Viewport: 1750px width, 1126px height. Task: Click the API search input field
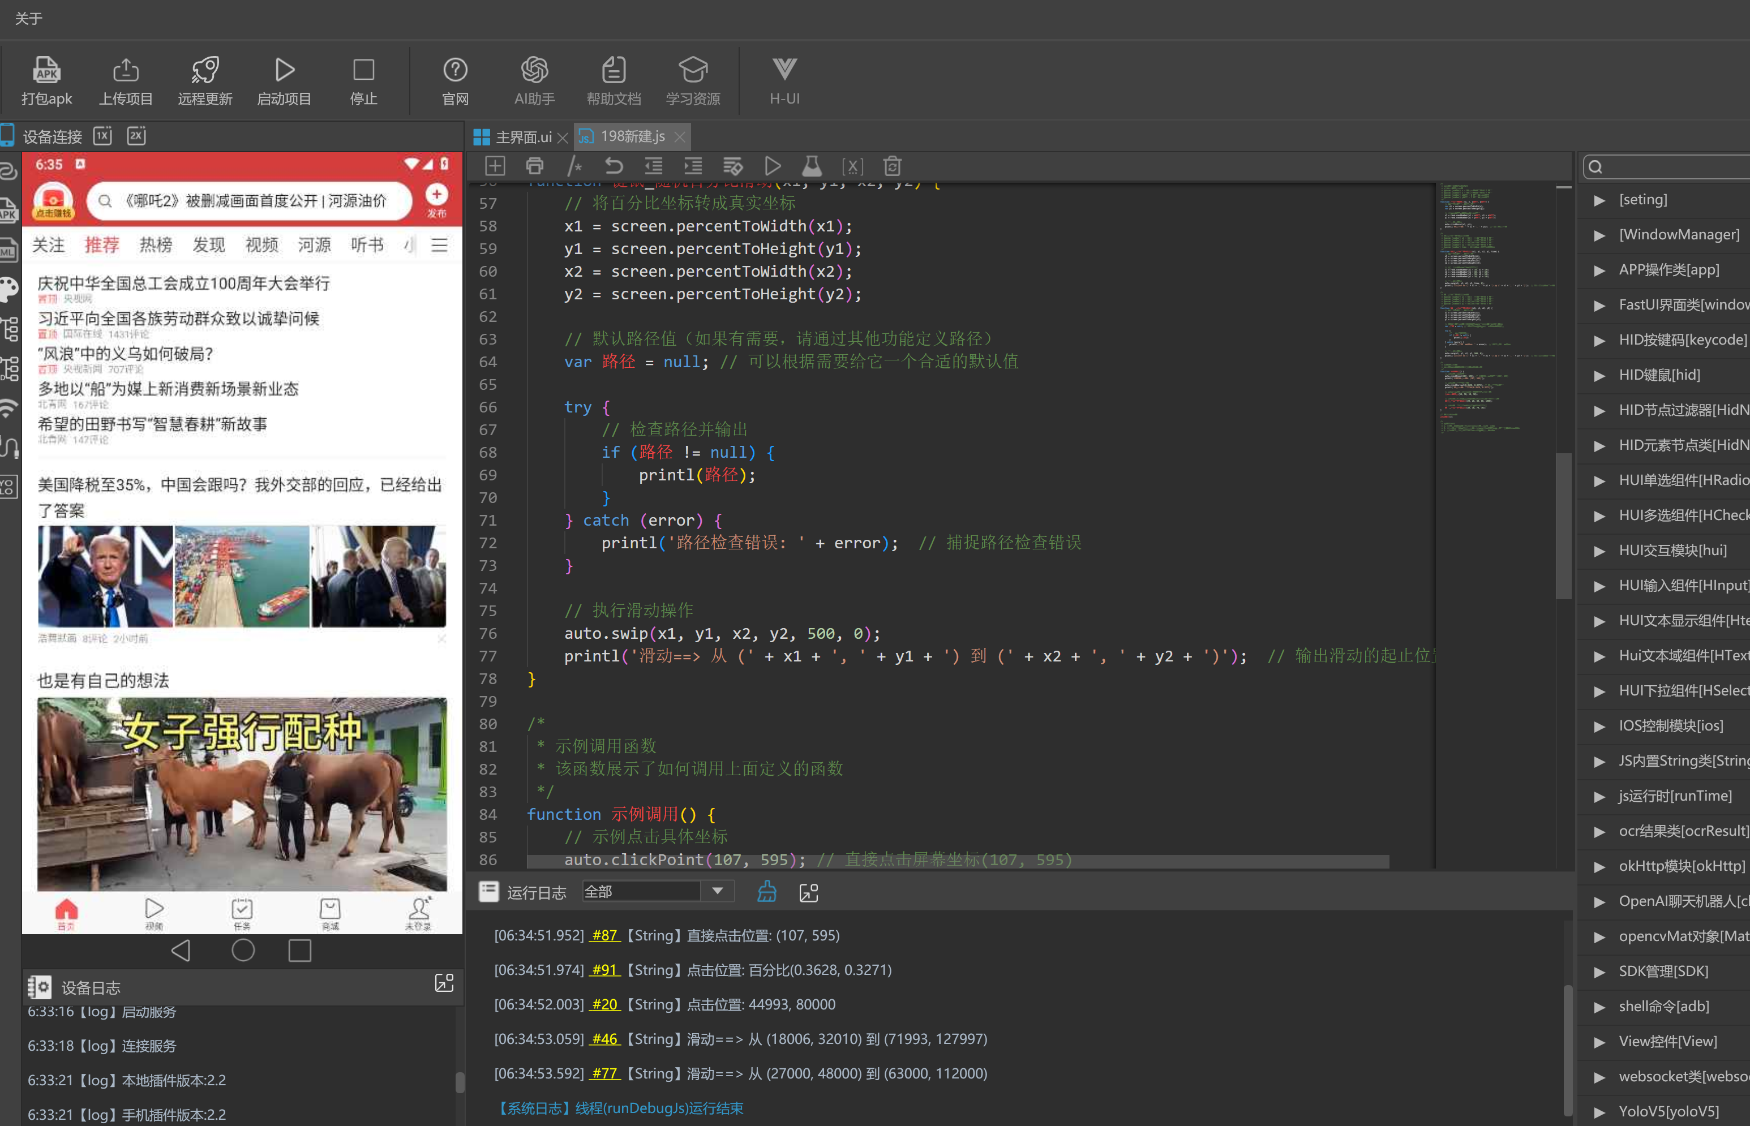coord(1667,167)
